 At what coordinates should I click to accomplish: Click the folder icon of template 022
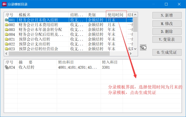[x=7, y=44]
